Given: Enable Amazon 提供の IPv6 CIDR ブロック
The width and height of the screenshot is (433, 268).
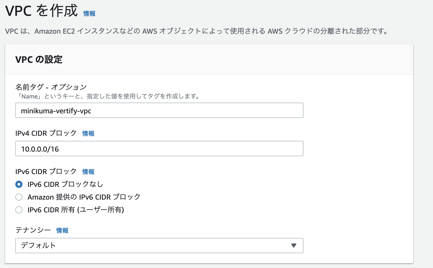Looking at the screenshot, I should (19, 197).
